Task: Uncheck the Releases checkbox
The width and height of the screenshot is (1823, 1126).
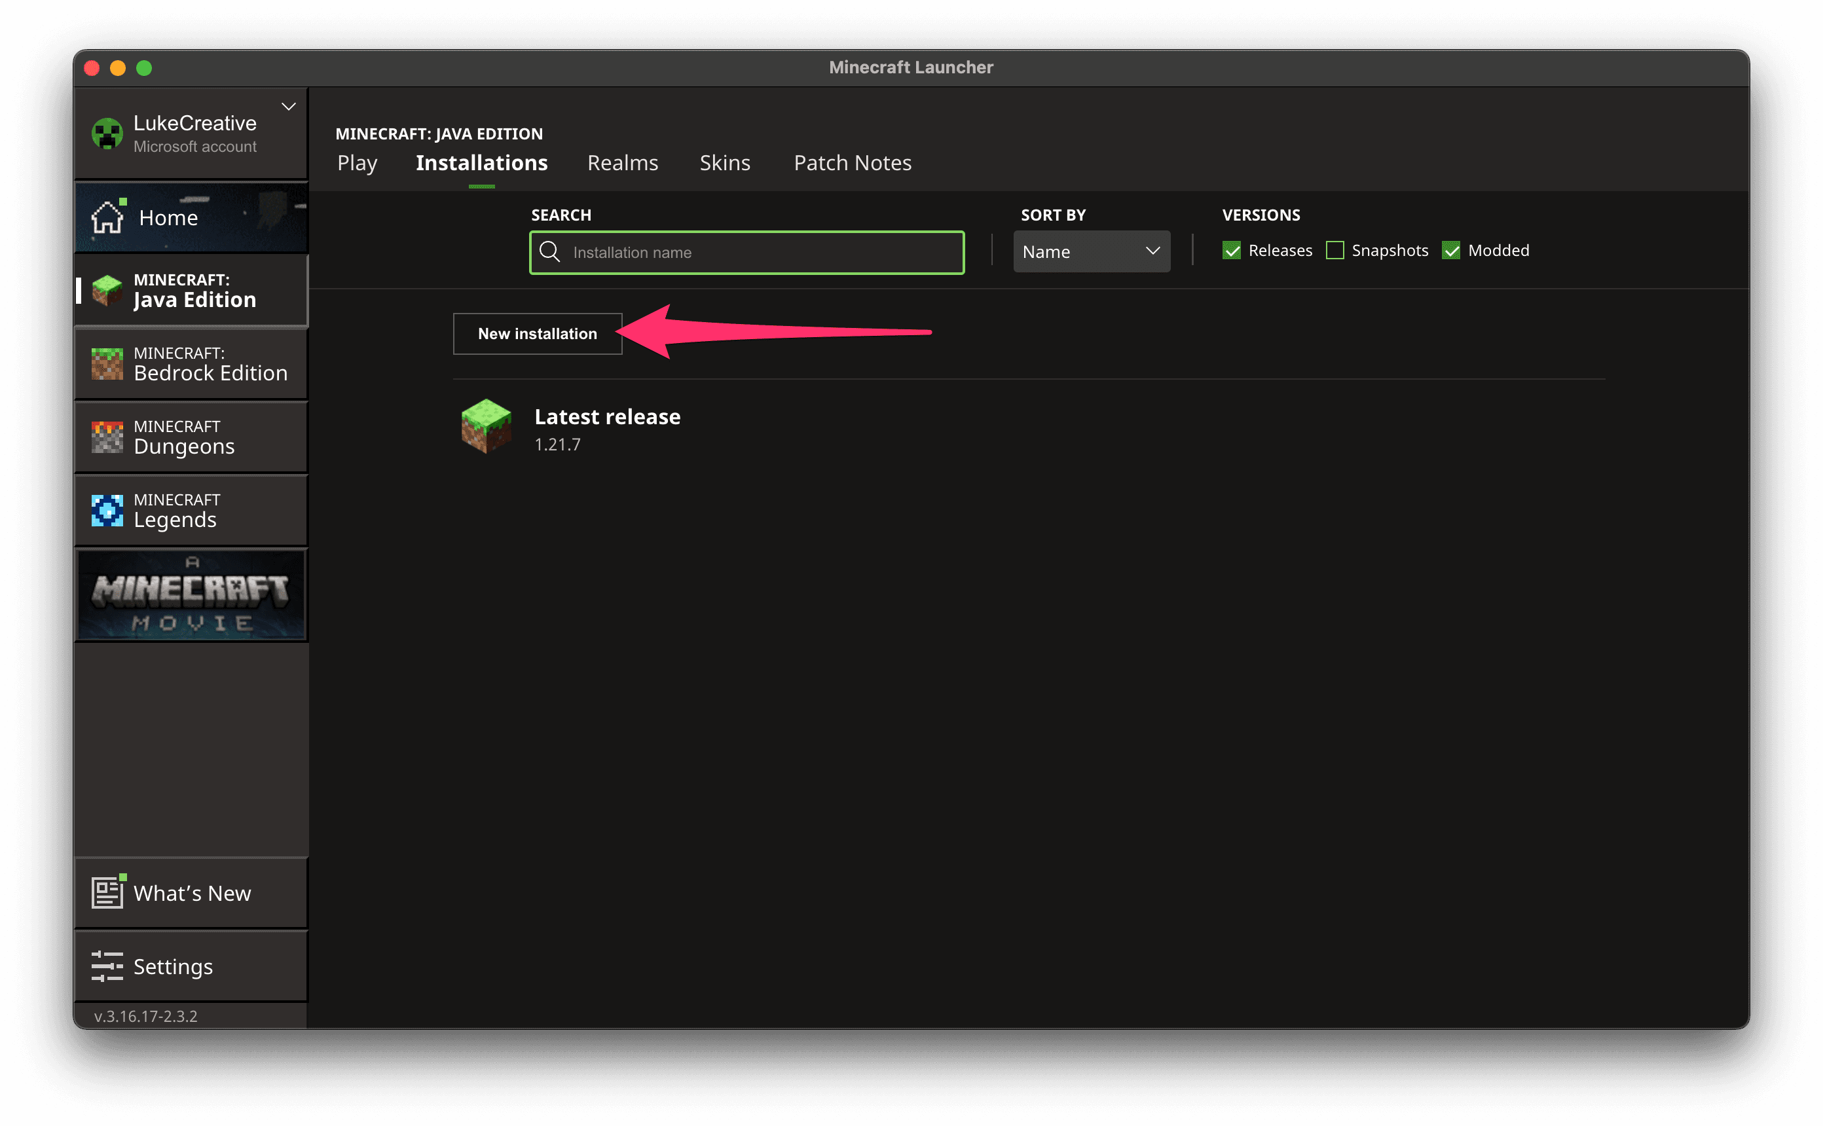Action: (x=1232, y=250)
